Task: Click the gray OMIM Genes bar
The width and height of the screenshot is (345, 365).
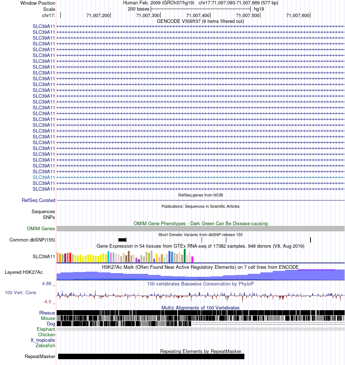Action: (x=200, y=228)
